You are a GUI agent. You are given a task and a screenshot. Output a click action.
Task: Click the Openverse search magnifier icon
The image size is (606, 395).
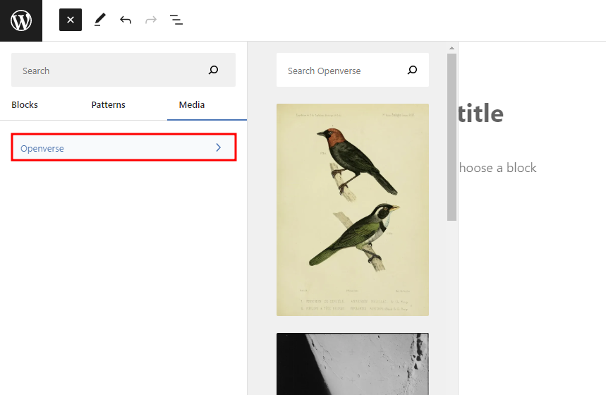click(x=413, y=70)
